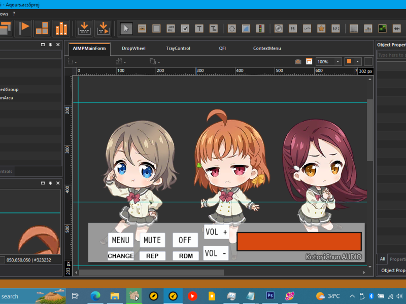Click the orange background color swatch
This screenshot has height=304, width=406.
click(349, 61)
